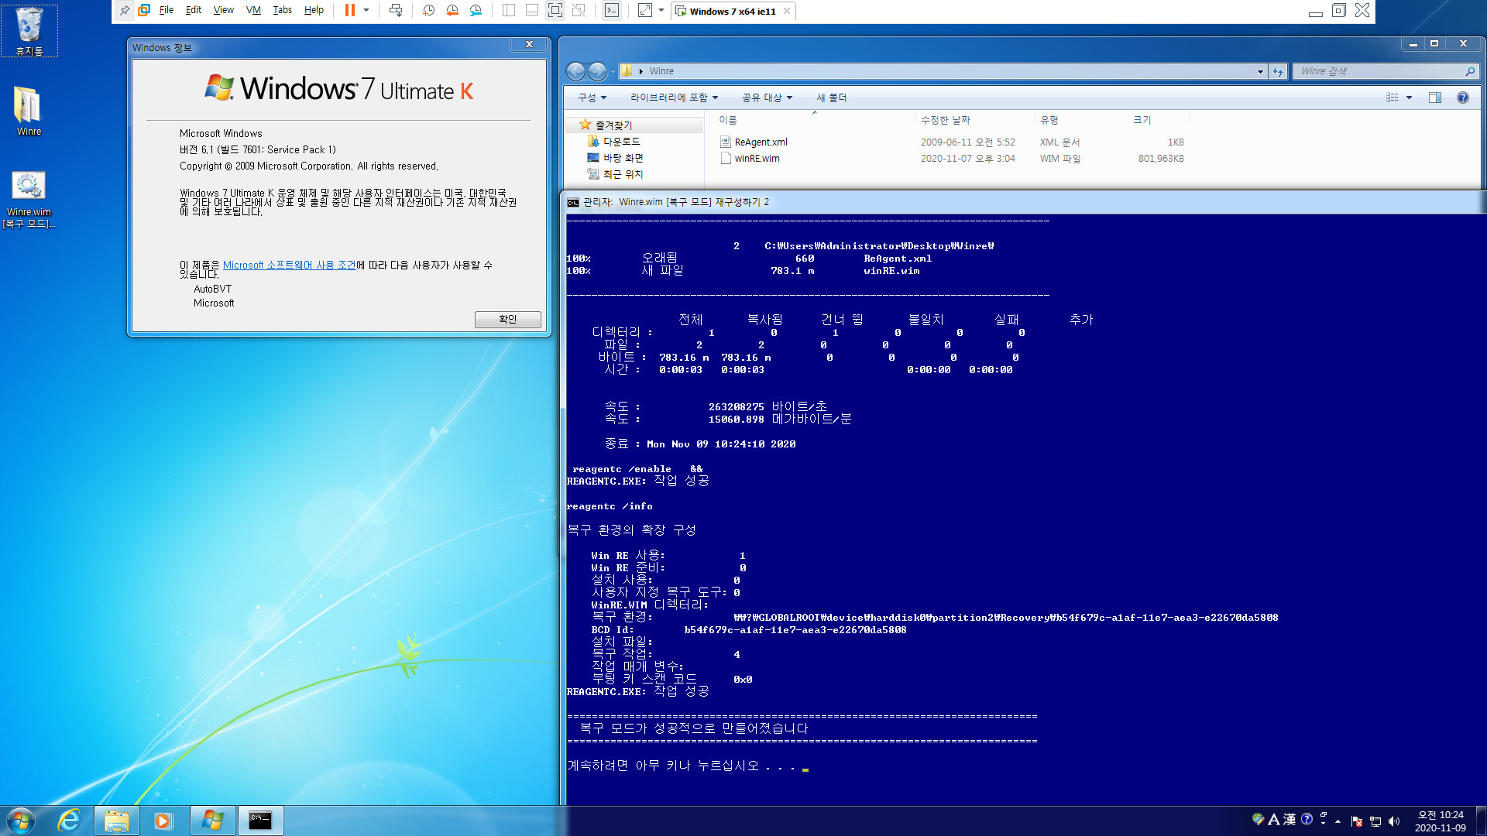Open VMware View menu
Viewport: 1487px width, 836px height.
[224, 11]
